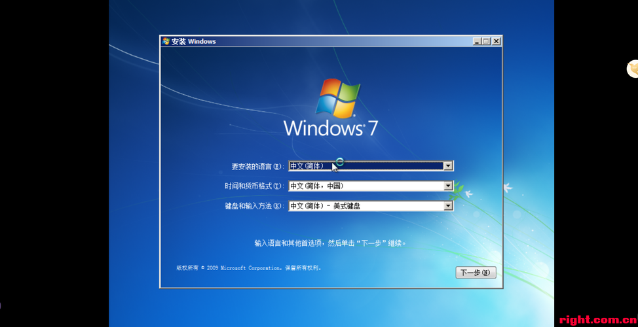Open the time and currency format dropdown arrow
This screenshot has height=327, width=638.
(448, 186)
